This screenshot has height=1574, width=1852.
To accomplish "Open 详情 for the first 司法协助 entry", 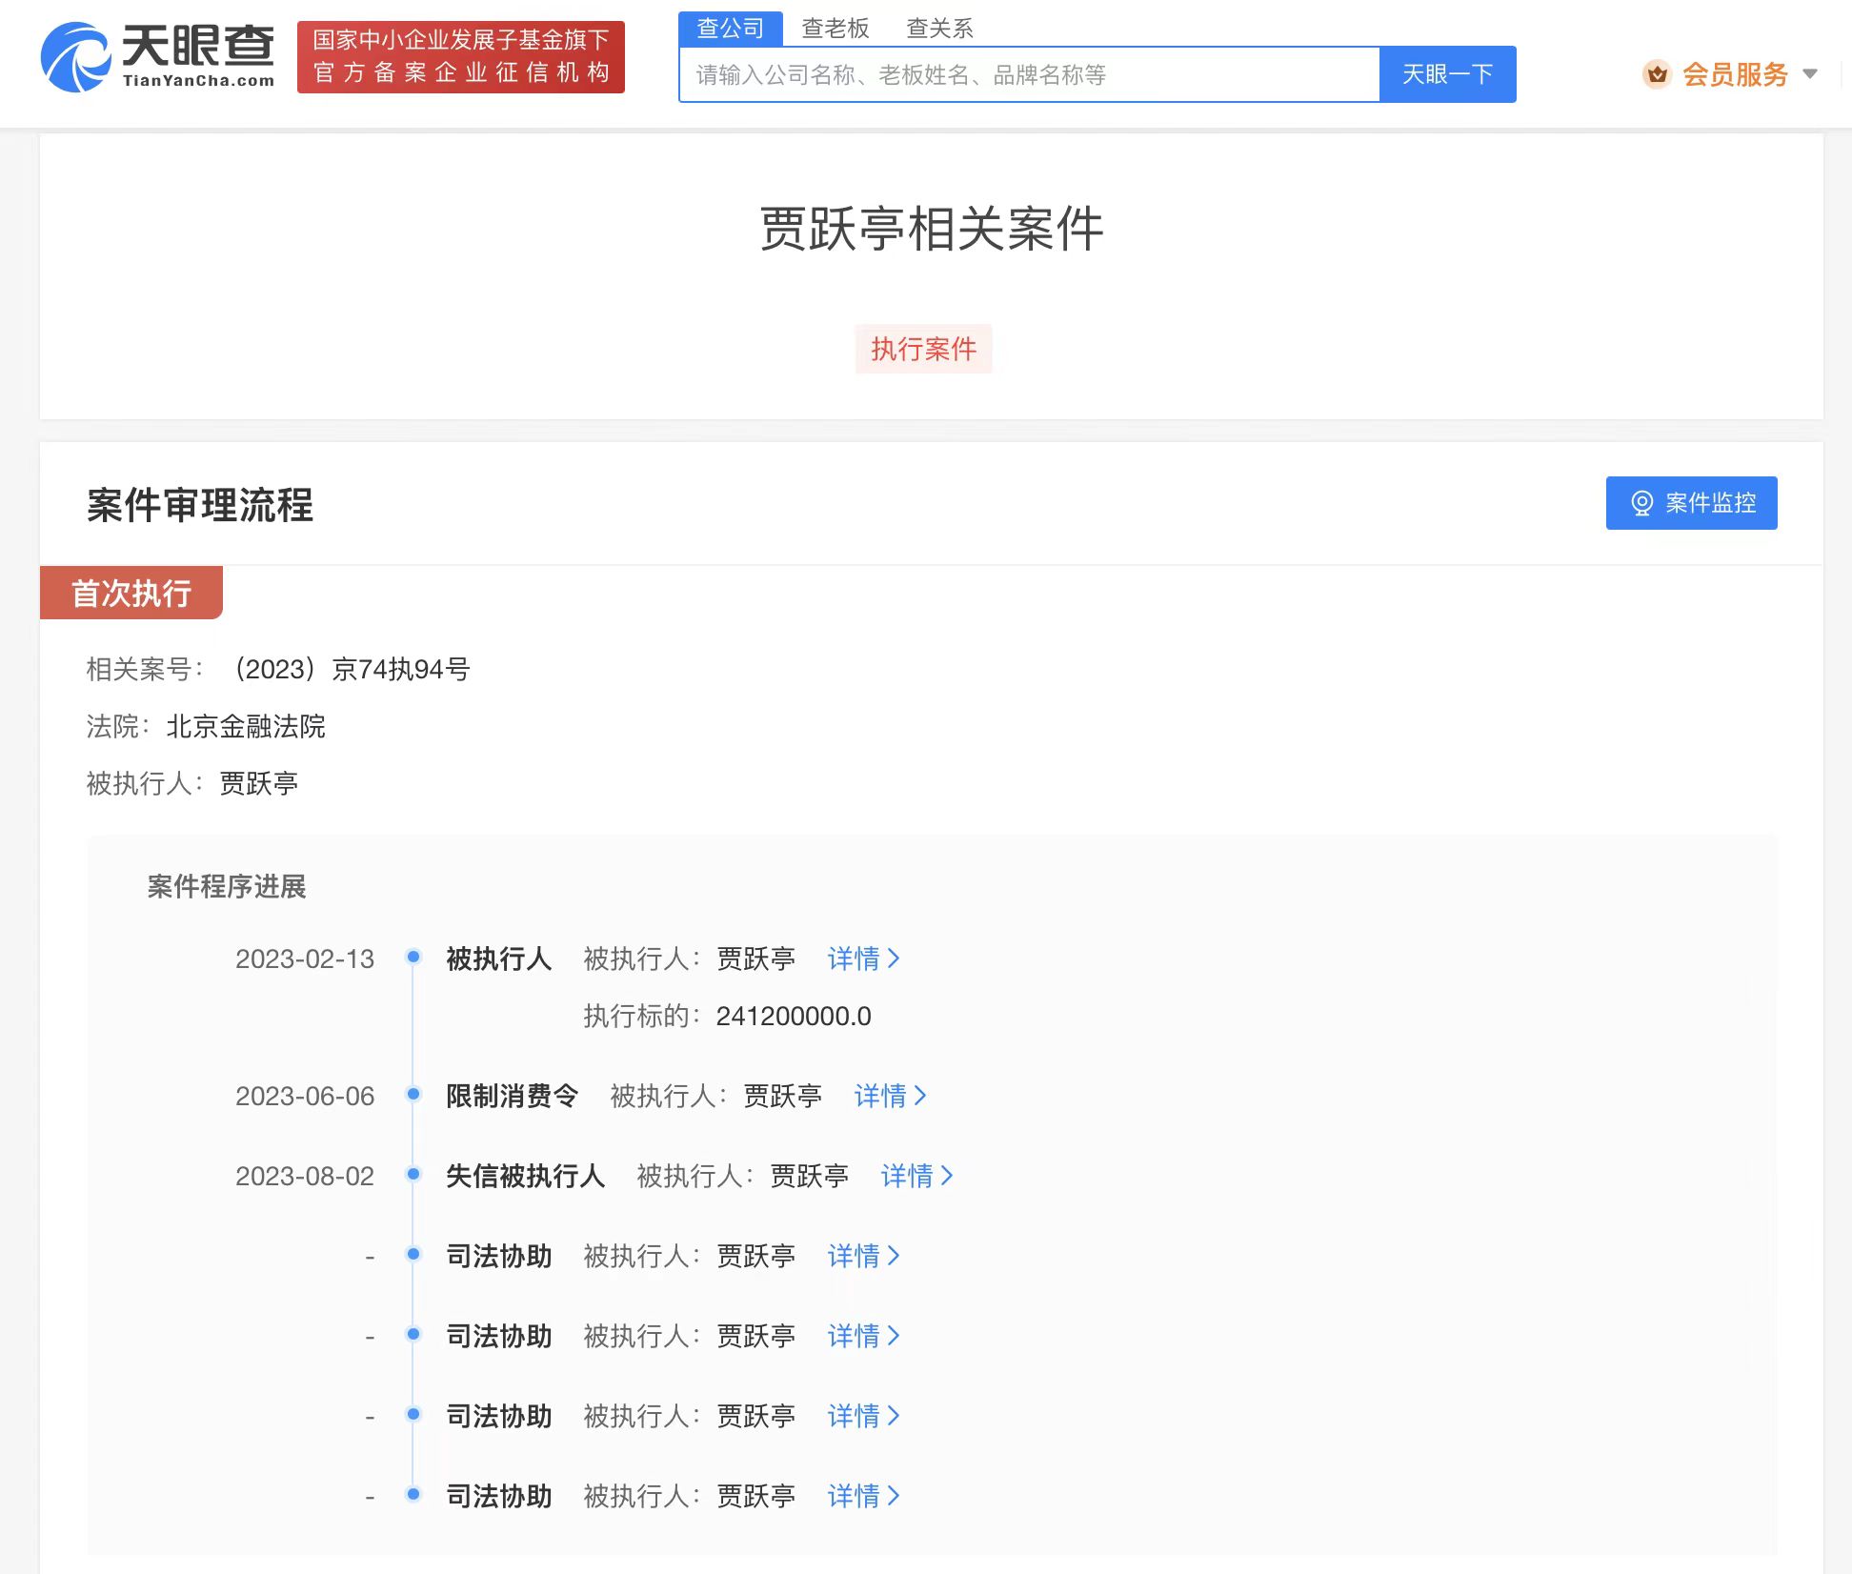I will pos(863,1256).
